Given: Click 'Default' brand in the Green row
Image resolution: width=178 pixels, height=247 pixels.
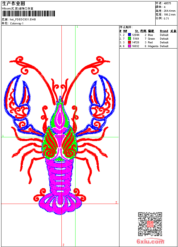Looking at the screenshot, I should click(x=164, y=38).
